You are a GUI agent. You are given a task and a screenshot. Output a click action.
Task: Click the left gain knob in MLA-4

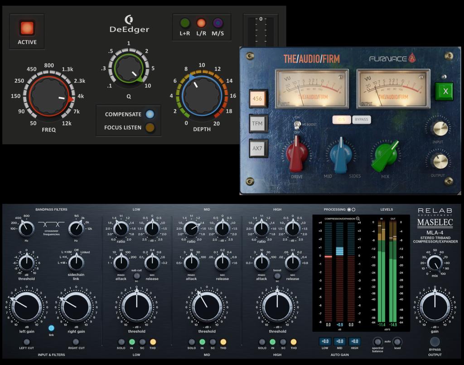27,307
